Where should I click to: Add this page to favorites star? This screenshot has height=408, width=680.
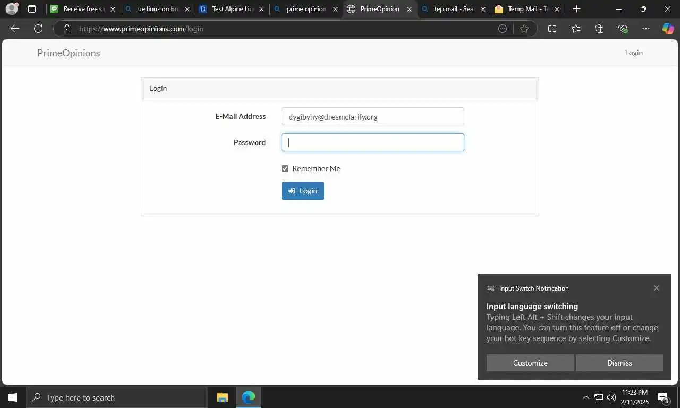[x=524, y=29]
